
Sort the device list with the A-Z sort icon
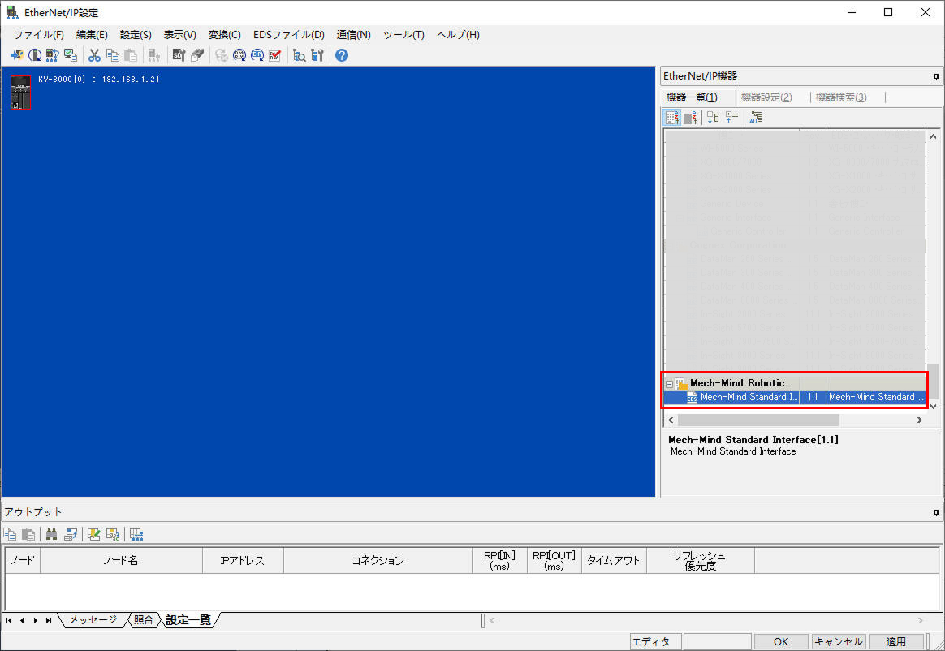pos(671,117)
